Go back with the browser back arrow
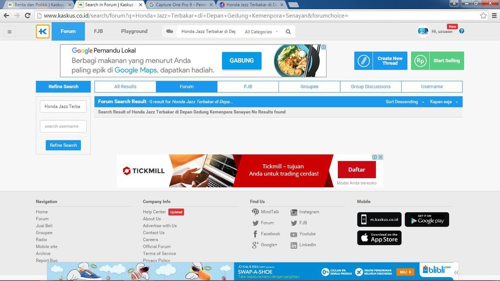This screenshot has height=281, width=500. (6, 16)
